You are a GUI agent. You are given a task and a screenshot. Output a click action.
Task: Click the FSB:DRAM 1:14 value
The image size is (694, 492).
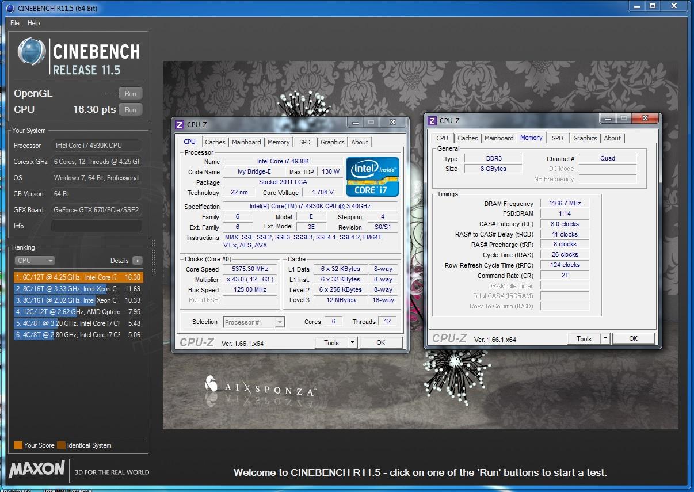coord(565,213)
